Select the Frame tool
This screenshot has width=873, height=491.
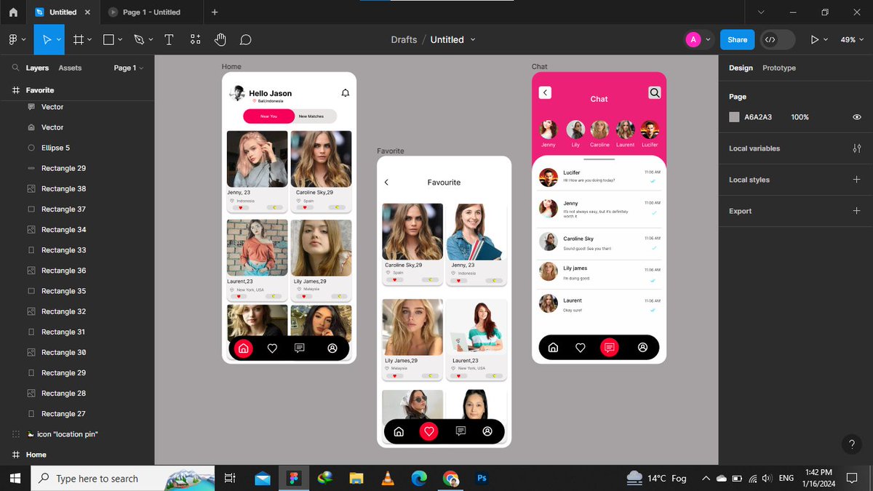click(x=78, y=39)
